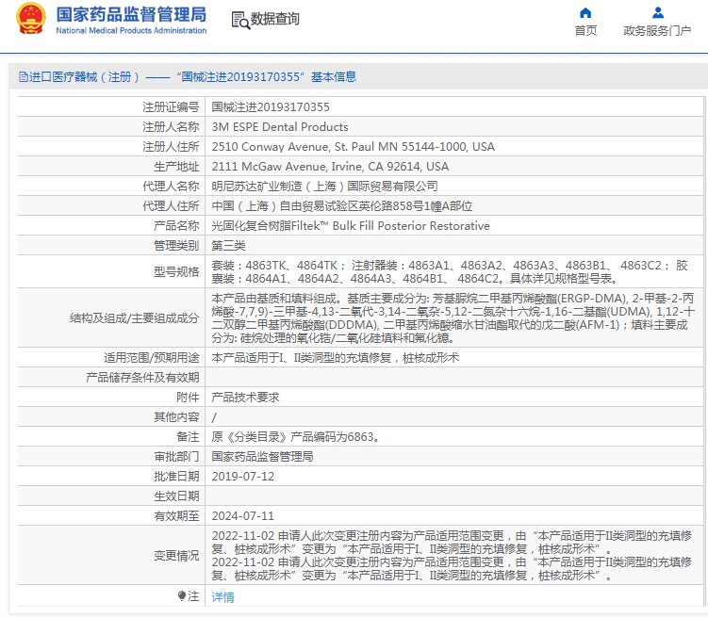Click the 批准日期 row label
Screen dimensions: 708x618
[176, 477]
